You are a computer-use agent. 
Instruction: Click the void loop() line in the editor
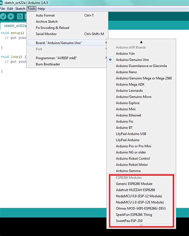tap(14, 57)
